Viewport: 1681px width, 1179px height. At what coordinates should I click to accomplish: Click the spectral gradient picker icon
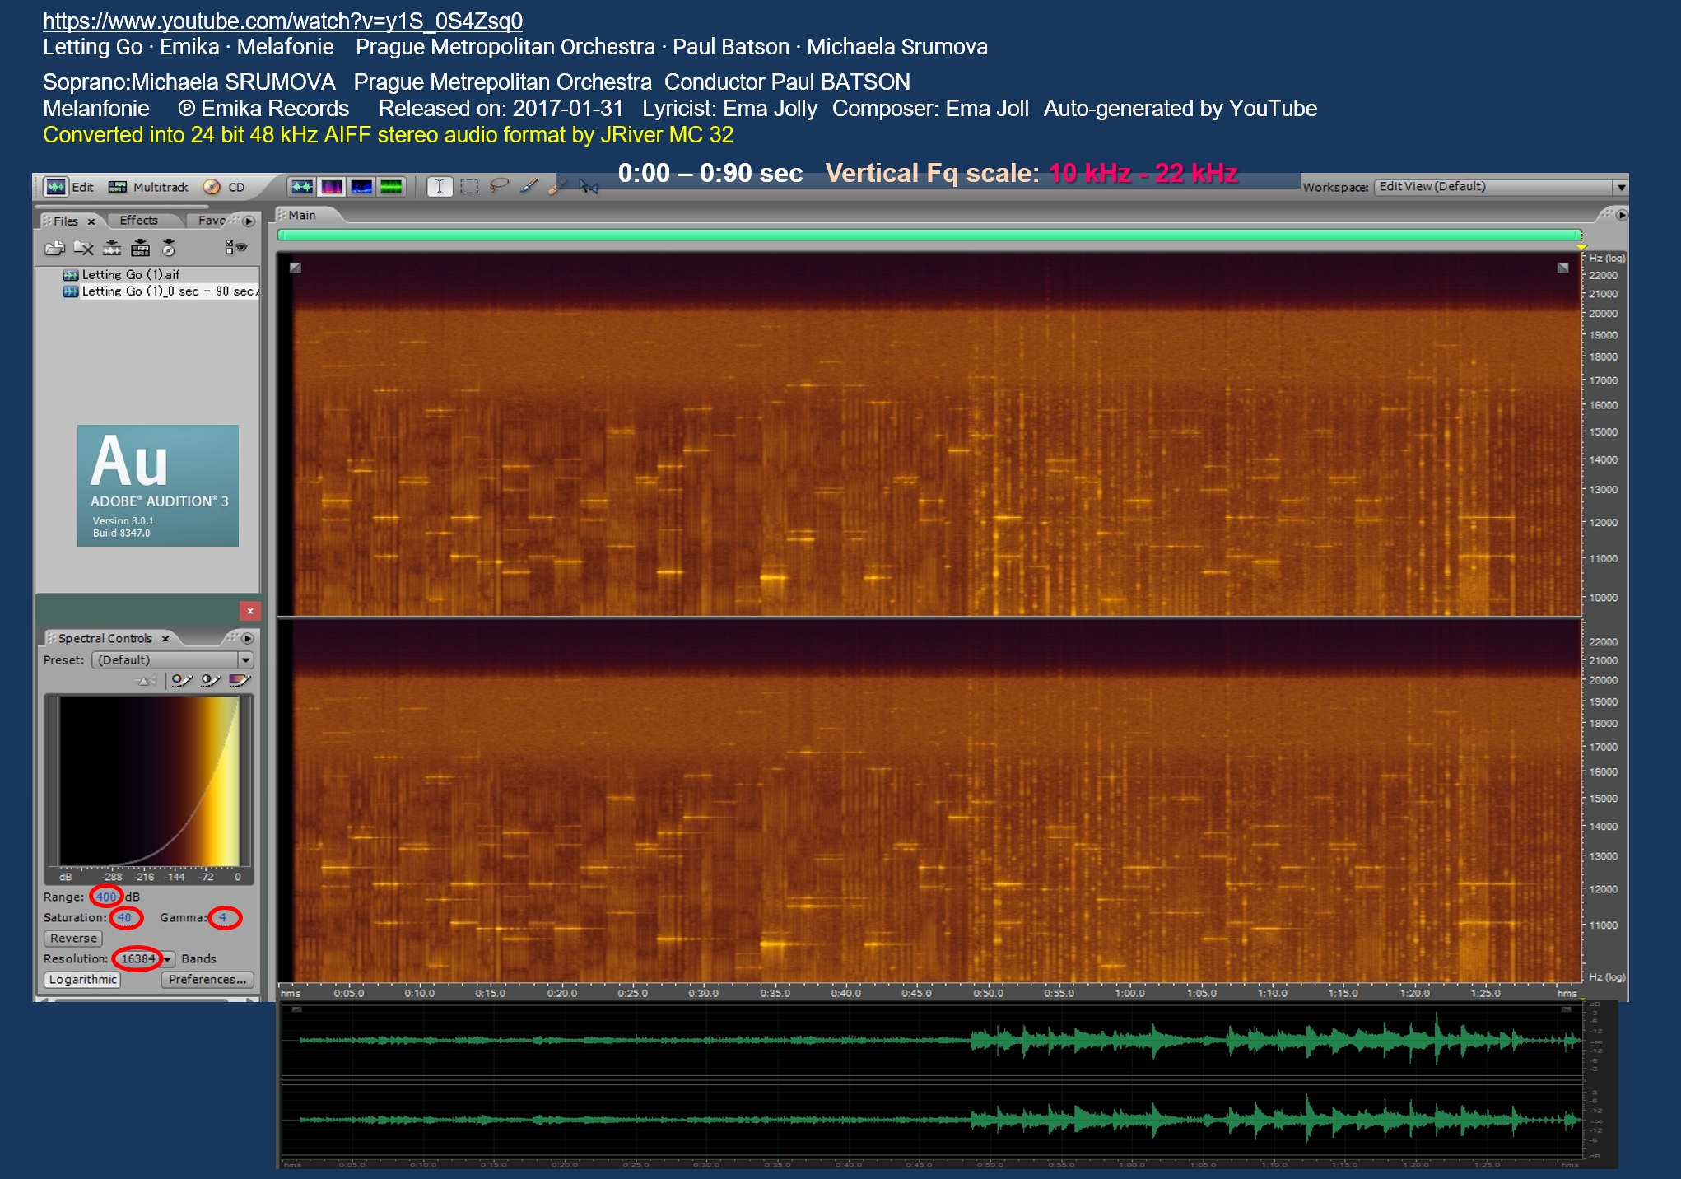click(240, 680)
